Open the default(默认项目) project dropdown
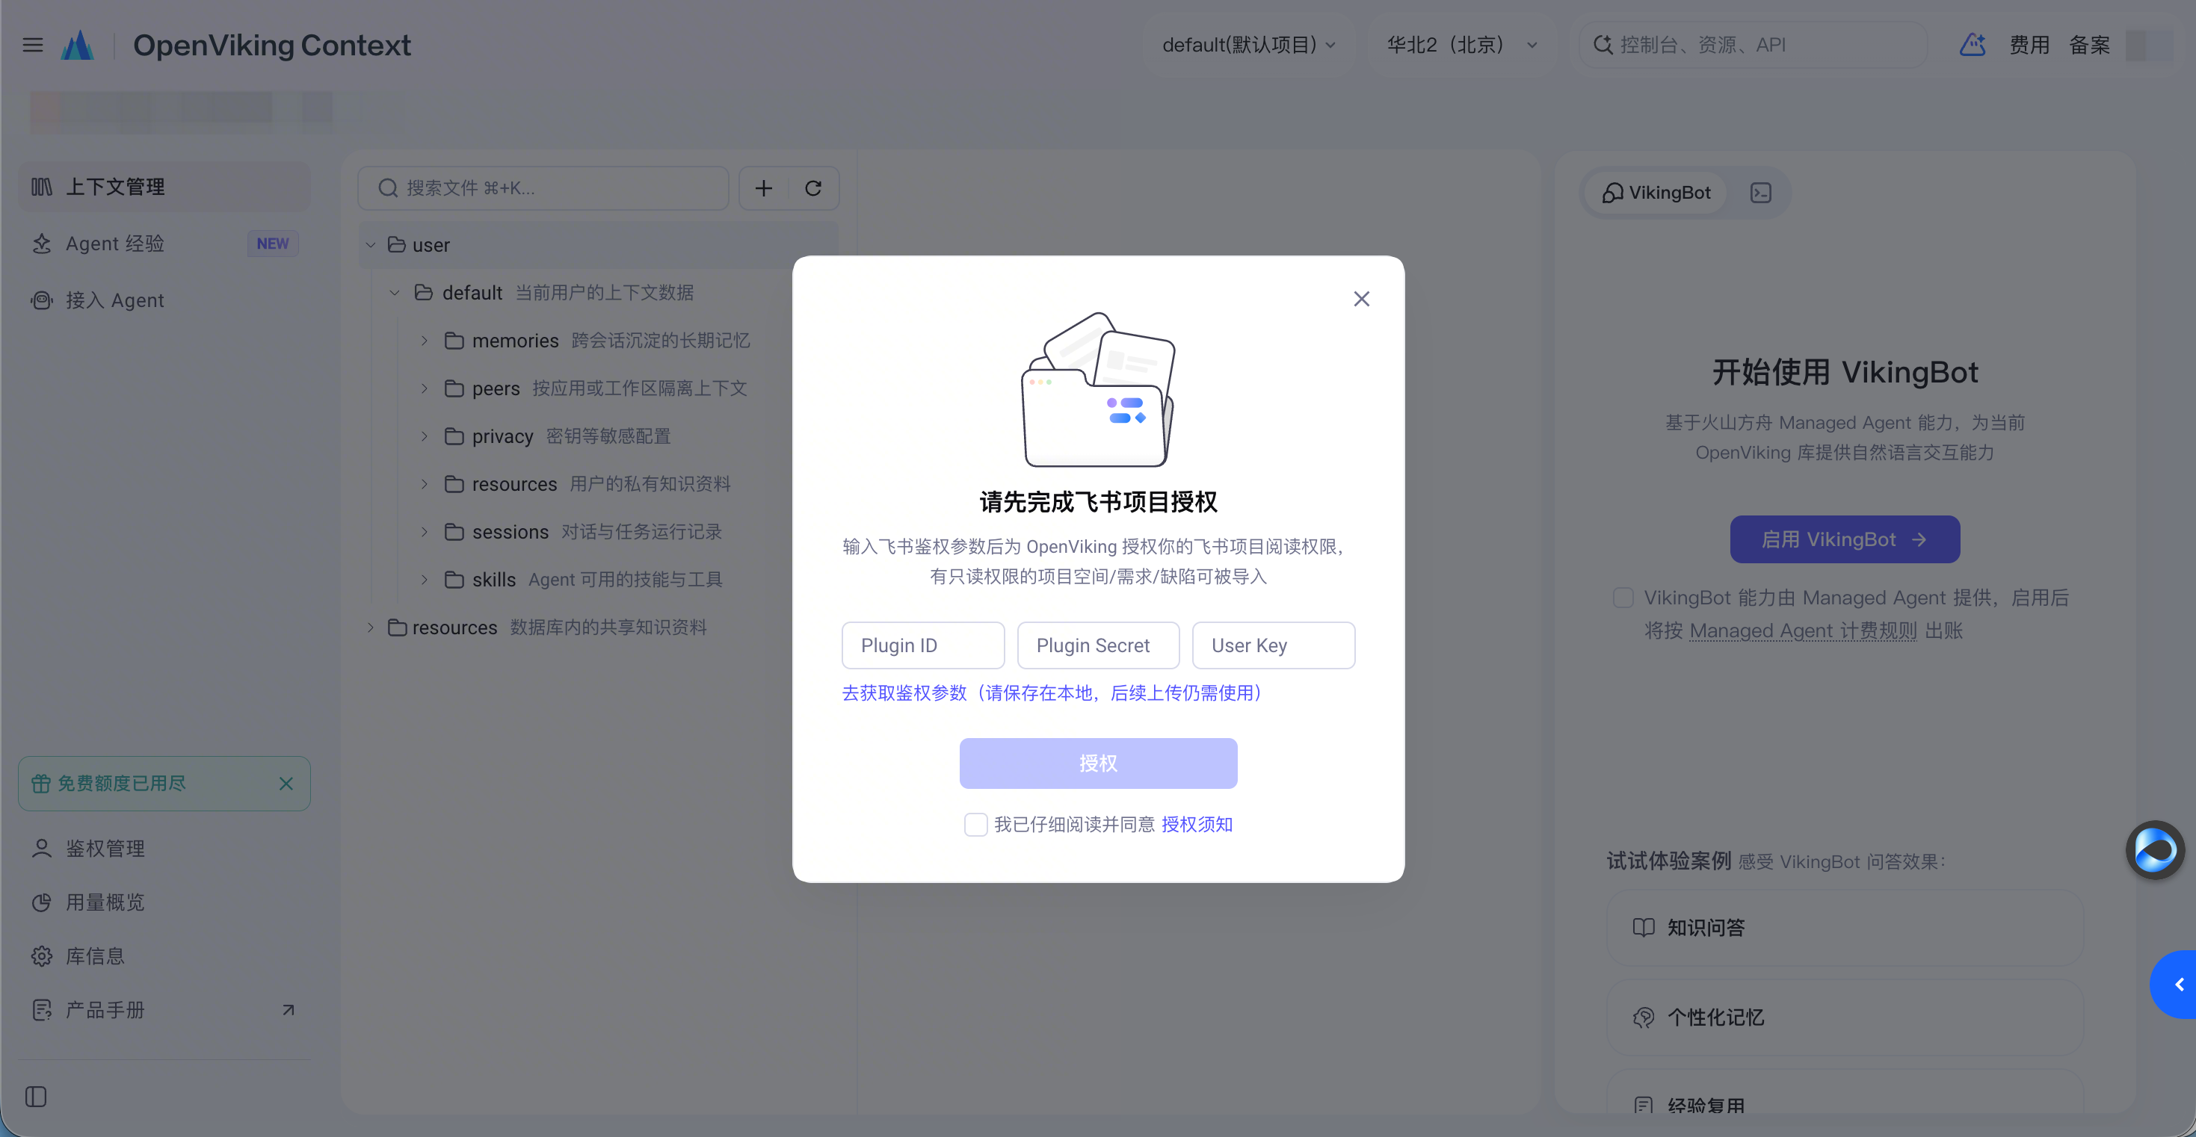This screenshot has width=2196, height=1137. pos(1249,45)
